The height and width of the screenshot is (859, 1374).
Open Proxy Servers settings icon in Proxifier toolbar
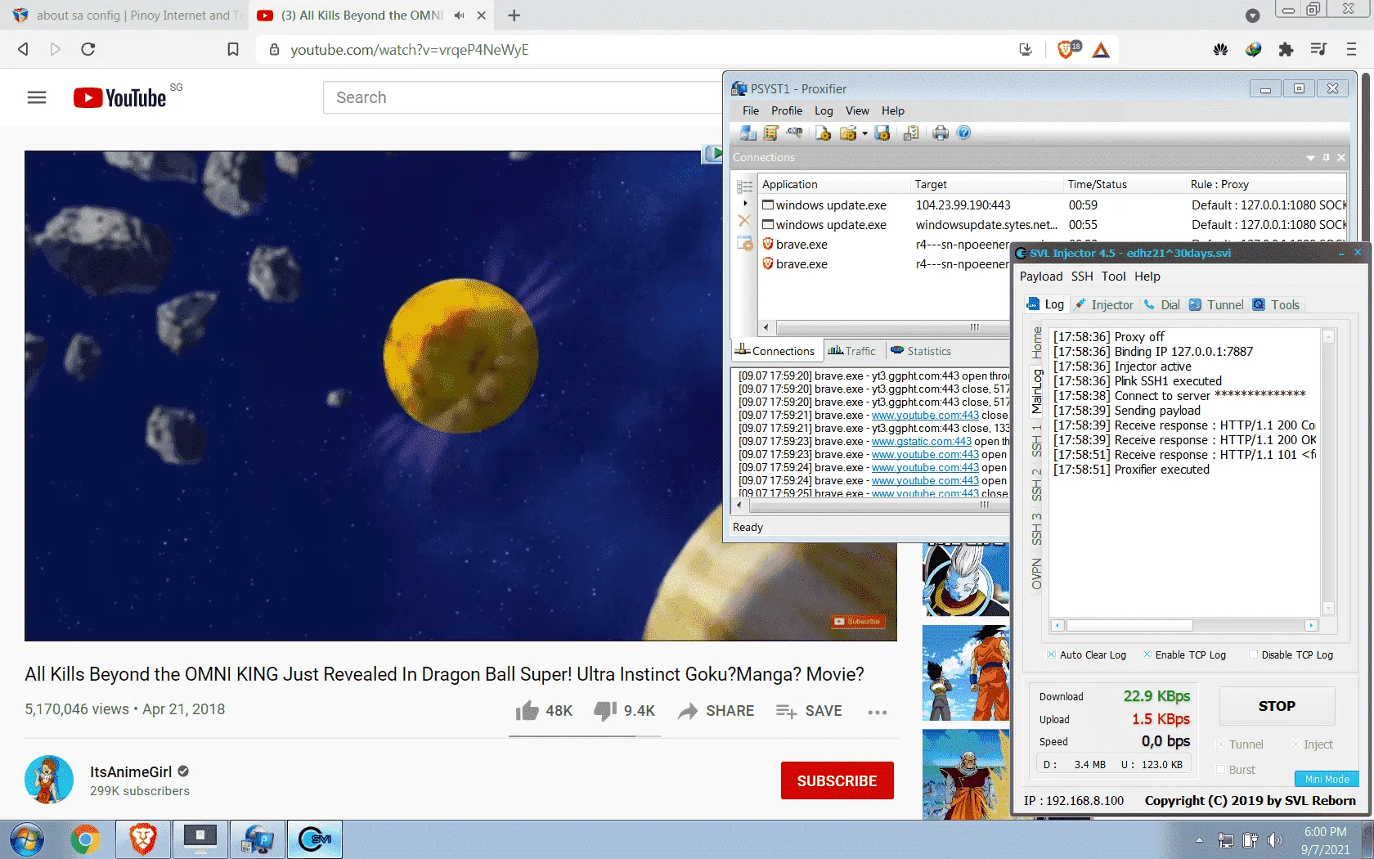tap(748, 133)
